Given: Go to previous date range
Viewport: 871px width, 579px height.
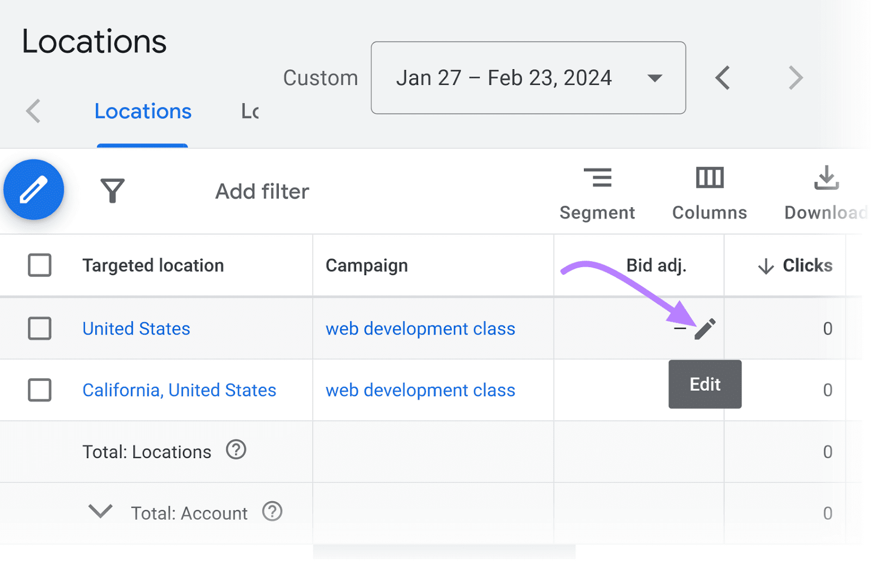Looking at the screenshot, I should pos(722,78).
